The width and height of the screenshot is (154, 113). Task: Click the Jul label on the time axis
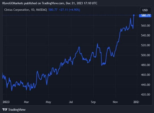pyautogui.click(x=71, y=102)
